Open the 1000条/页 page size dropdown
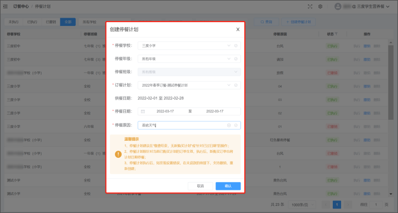Viewport: 398px width, 213px height. (x=302, y=205)
